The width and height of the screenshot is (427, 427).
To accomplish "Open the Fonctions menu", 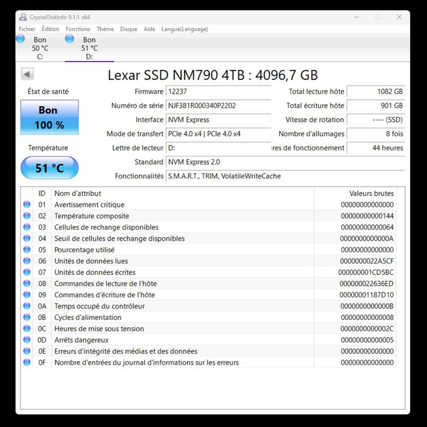I will pos(78,29).
